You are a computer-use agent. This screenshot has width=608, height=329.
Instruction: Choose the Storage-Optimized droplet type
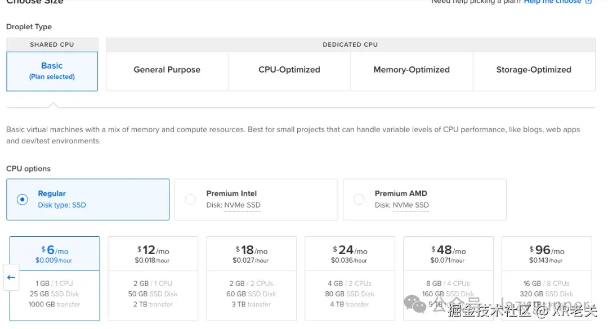point(534,70)
